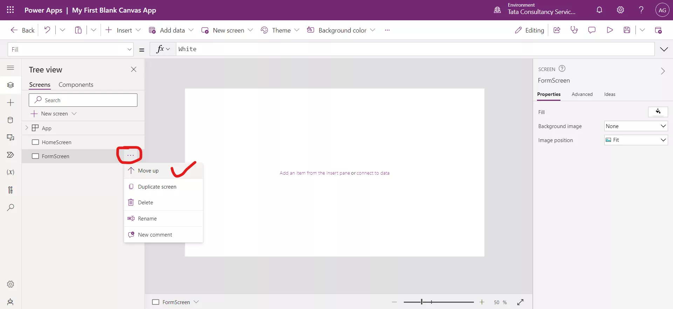Open the FormScreen ellipsis options
The width and height of the screenshot is (673, 309).
coord(130,155)
